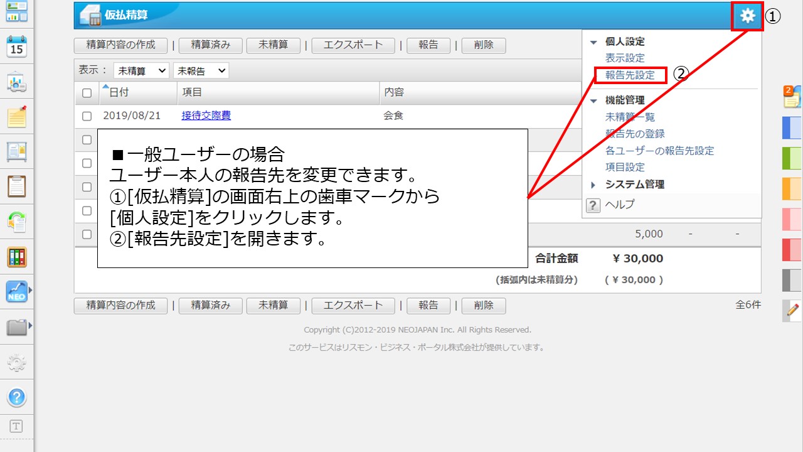This screenshot has height=452, width=803.
Task: Tick the checkbox in the last table row
Action: (x=87, y=234)
